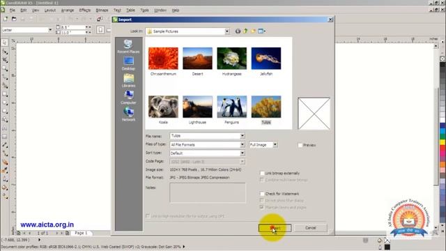Check Link bitmap externally
Screen dimensions: 446x251
tap(262, 173)
